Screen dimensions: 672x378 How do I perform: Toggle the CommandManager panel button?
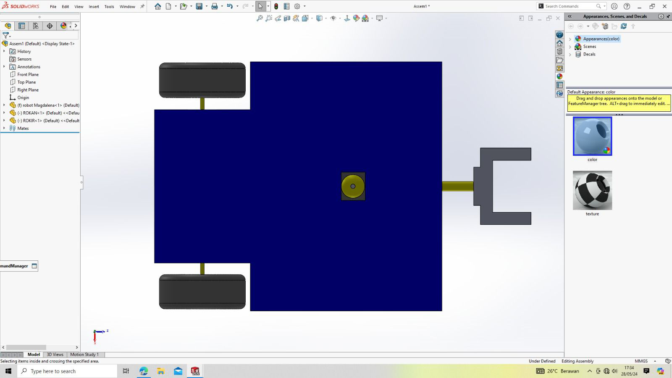(34, 266)
